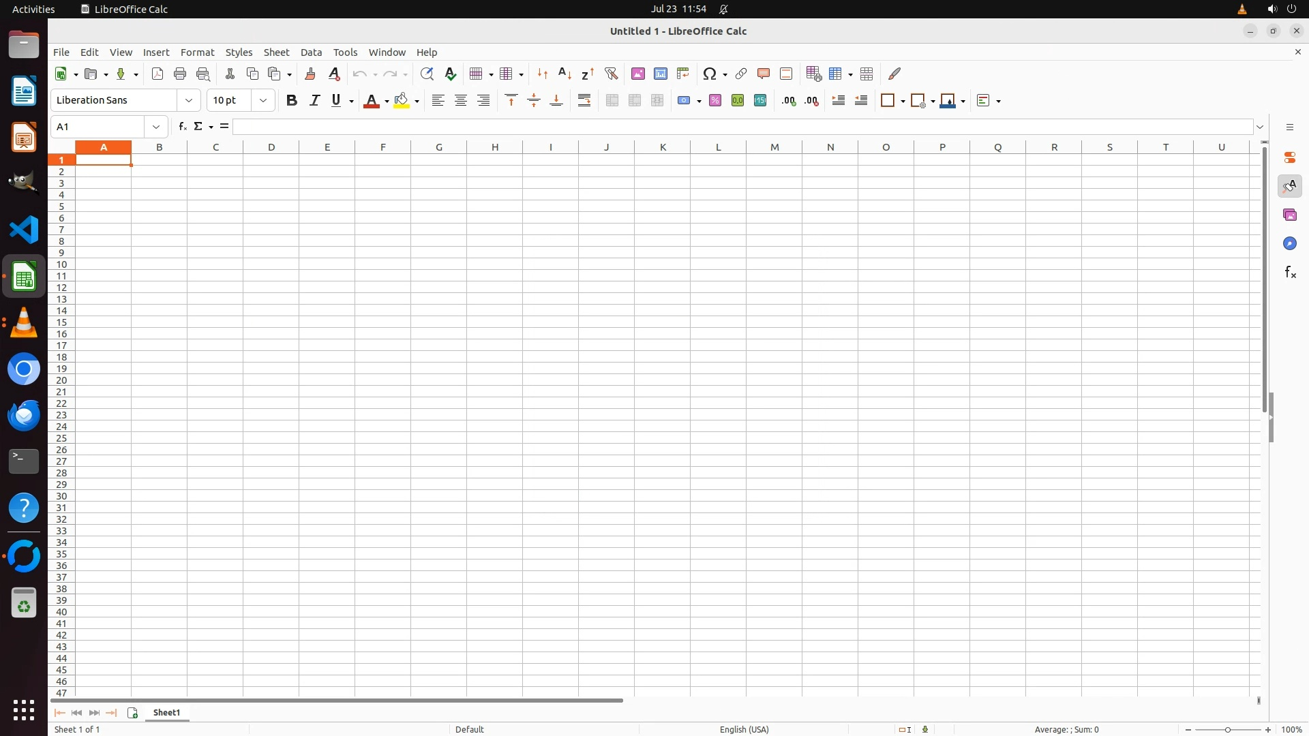This screenshot has width=1309, height=736.
Task: Toggle Bold formatting
Action: pyautogui.click(x=292, y=100)
